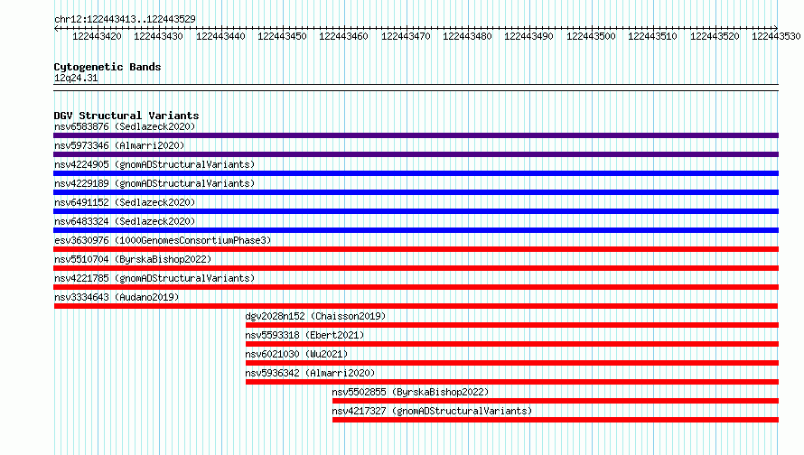Open nsv4221785 (gnomADStructuralVariants) label
The height and width of the screenshot is (455, 804).
154,278
